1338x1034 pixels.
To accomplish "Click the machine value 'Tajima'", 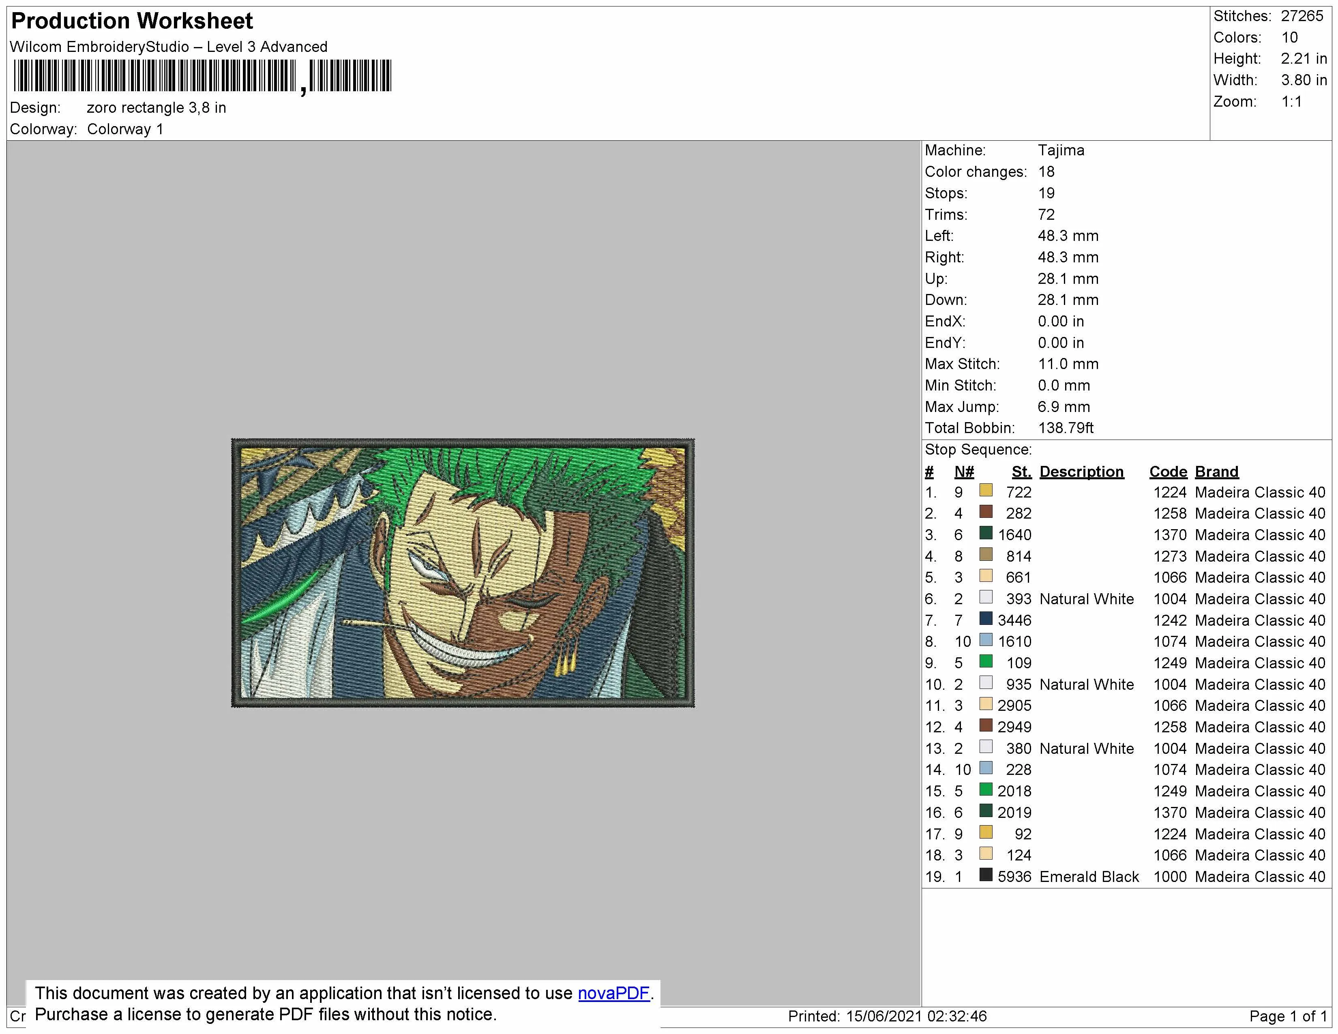I will pos(1061,151).
